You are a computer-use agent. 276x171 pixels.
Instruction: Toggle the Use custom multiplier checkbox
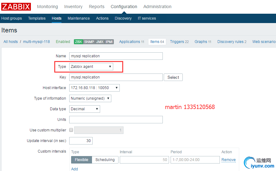point(71,130)
